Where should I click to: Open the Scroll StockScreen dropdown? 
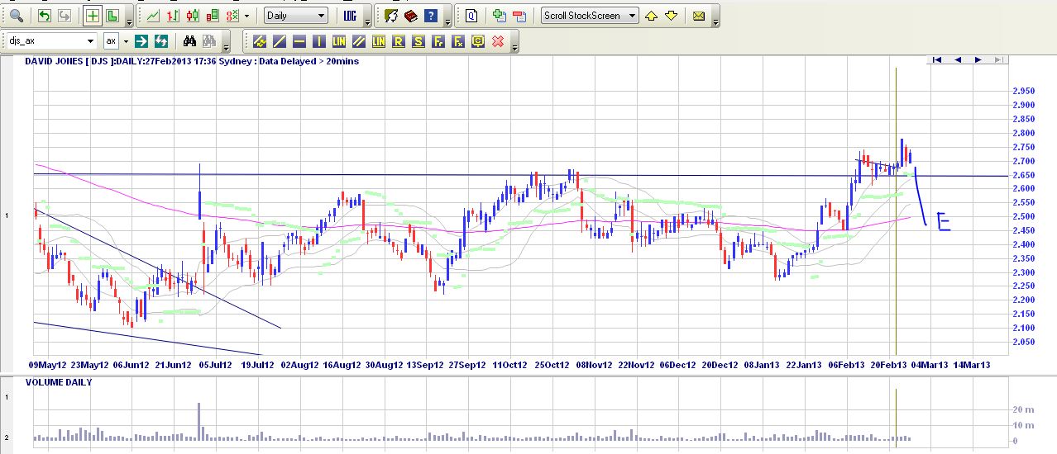click(x=590, y=16)
